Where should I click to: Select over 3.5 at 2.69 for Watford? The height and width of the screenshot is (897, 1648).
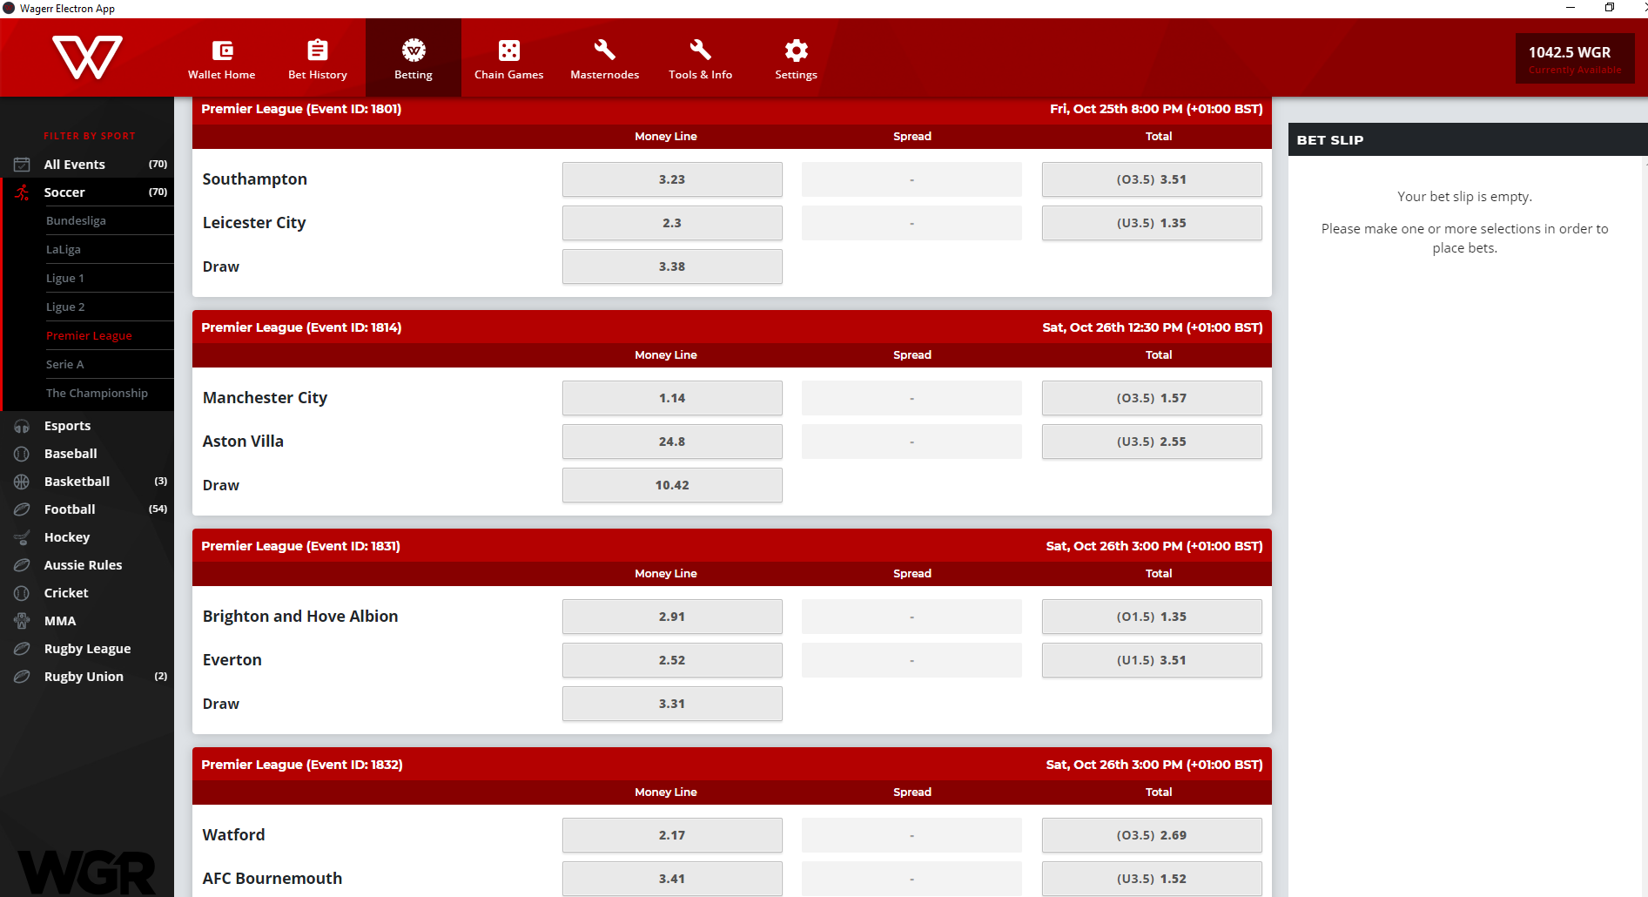click(1152, 835)
